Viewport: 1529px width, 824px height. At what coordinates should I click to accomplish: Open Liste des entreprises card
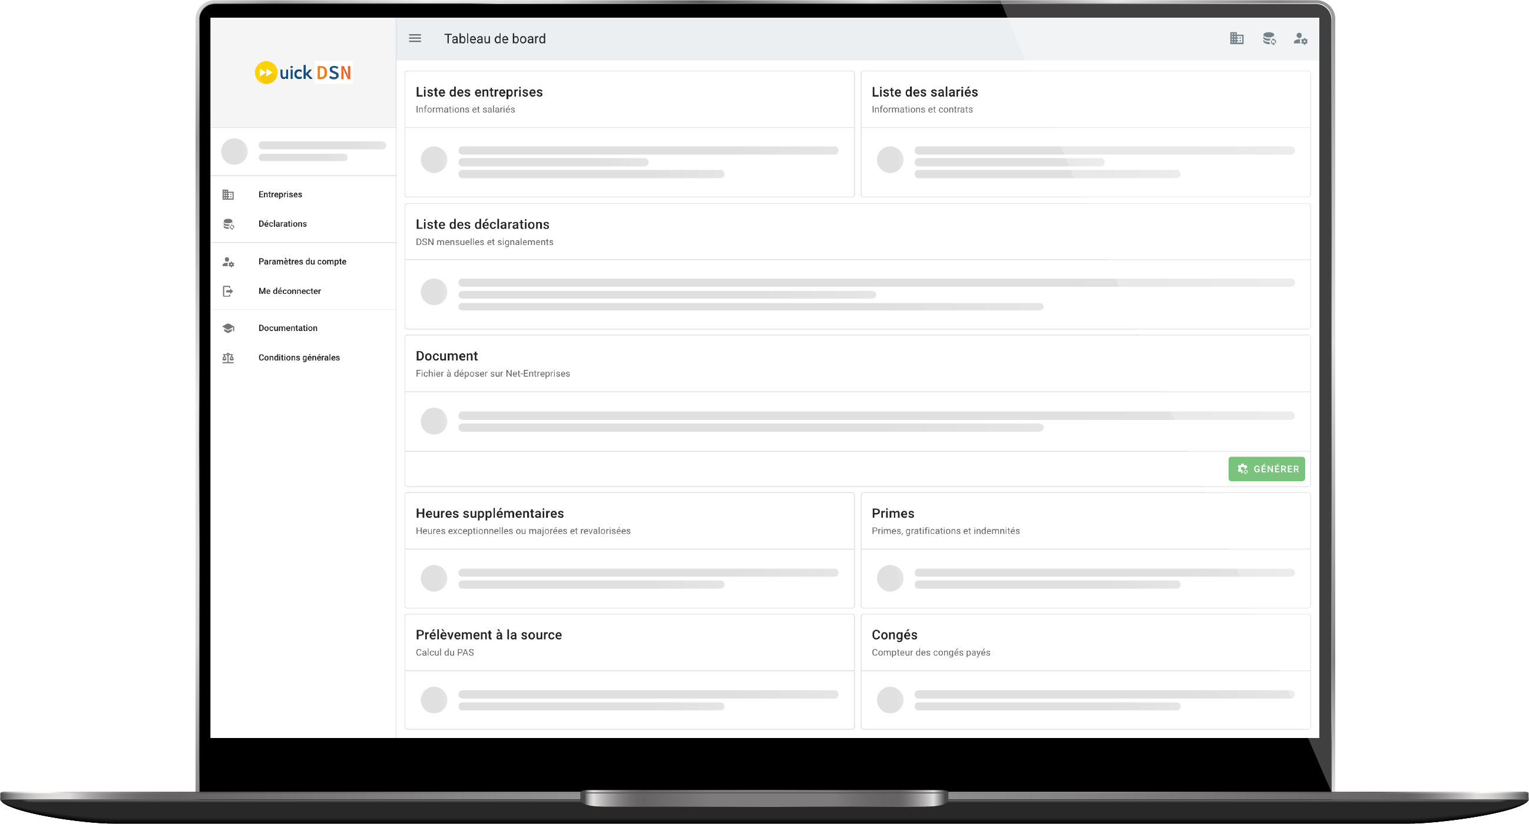click(x=479, y=92)
